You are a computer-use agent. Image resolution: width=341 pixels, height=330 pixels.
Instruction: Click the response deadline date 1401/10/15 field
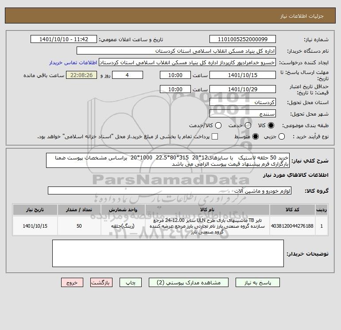tap(243, 75)
